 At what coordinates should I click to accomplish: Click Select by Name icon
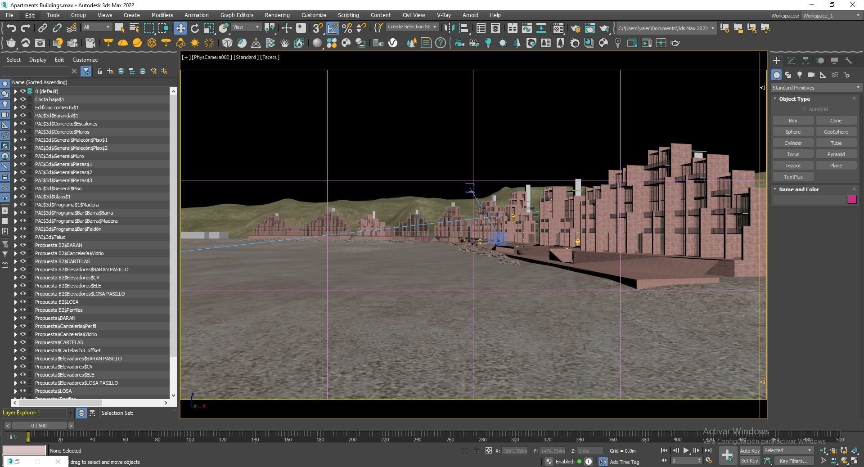(x=134, y=28)
